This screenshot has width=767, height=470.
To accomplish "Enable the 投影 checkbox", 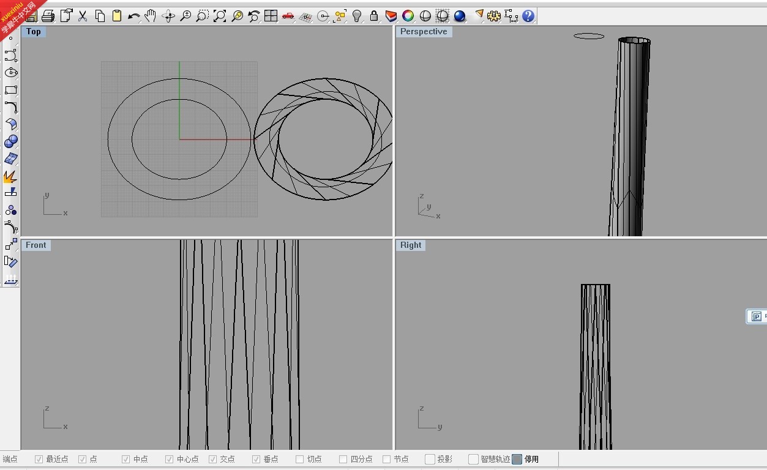I will click(x=430, y=459).
